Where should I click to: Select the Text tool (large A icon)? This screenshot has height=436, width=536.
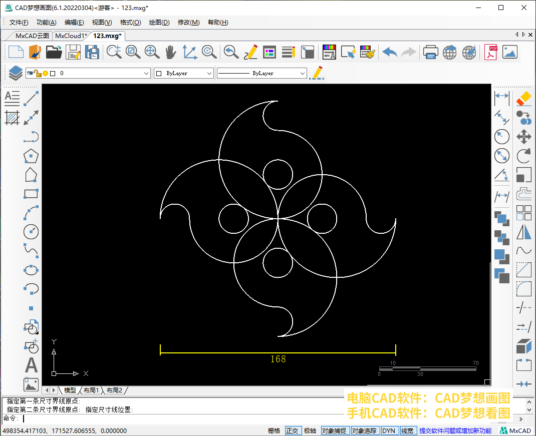point(31,365)
